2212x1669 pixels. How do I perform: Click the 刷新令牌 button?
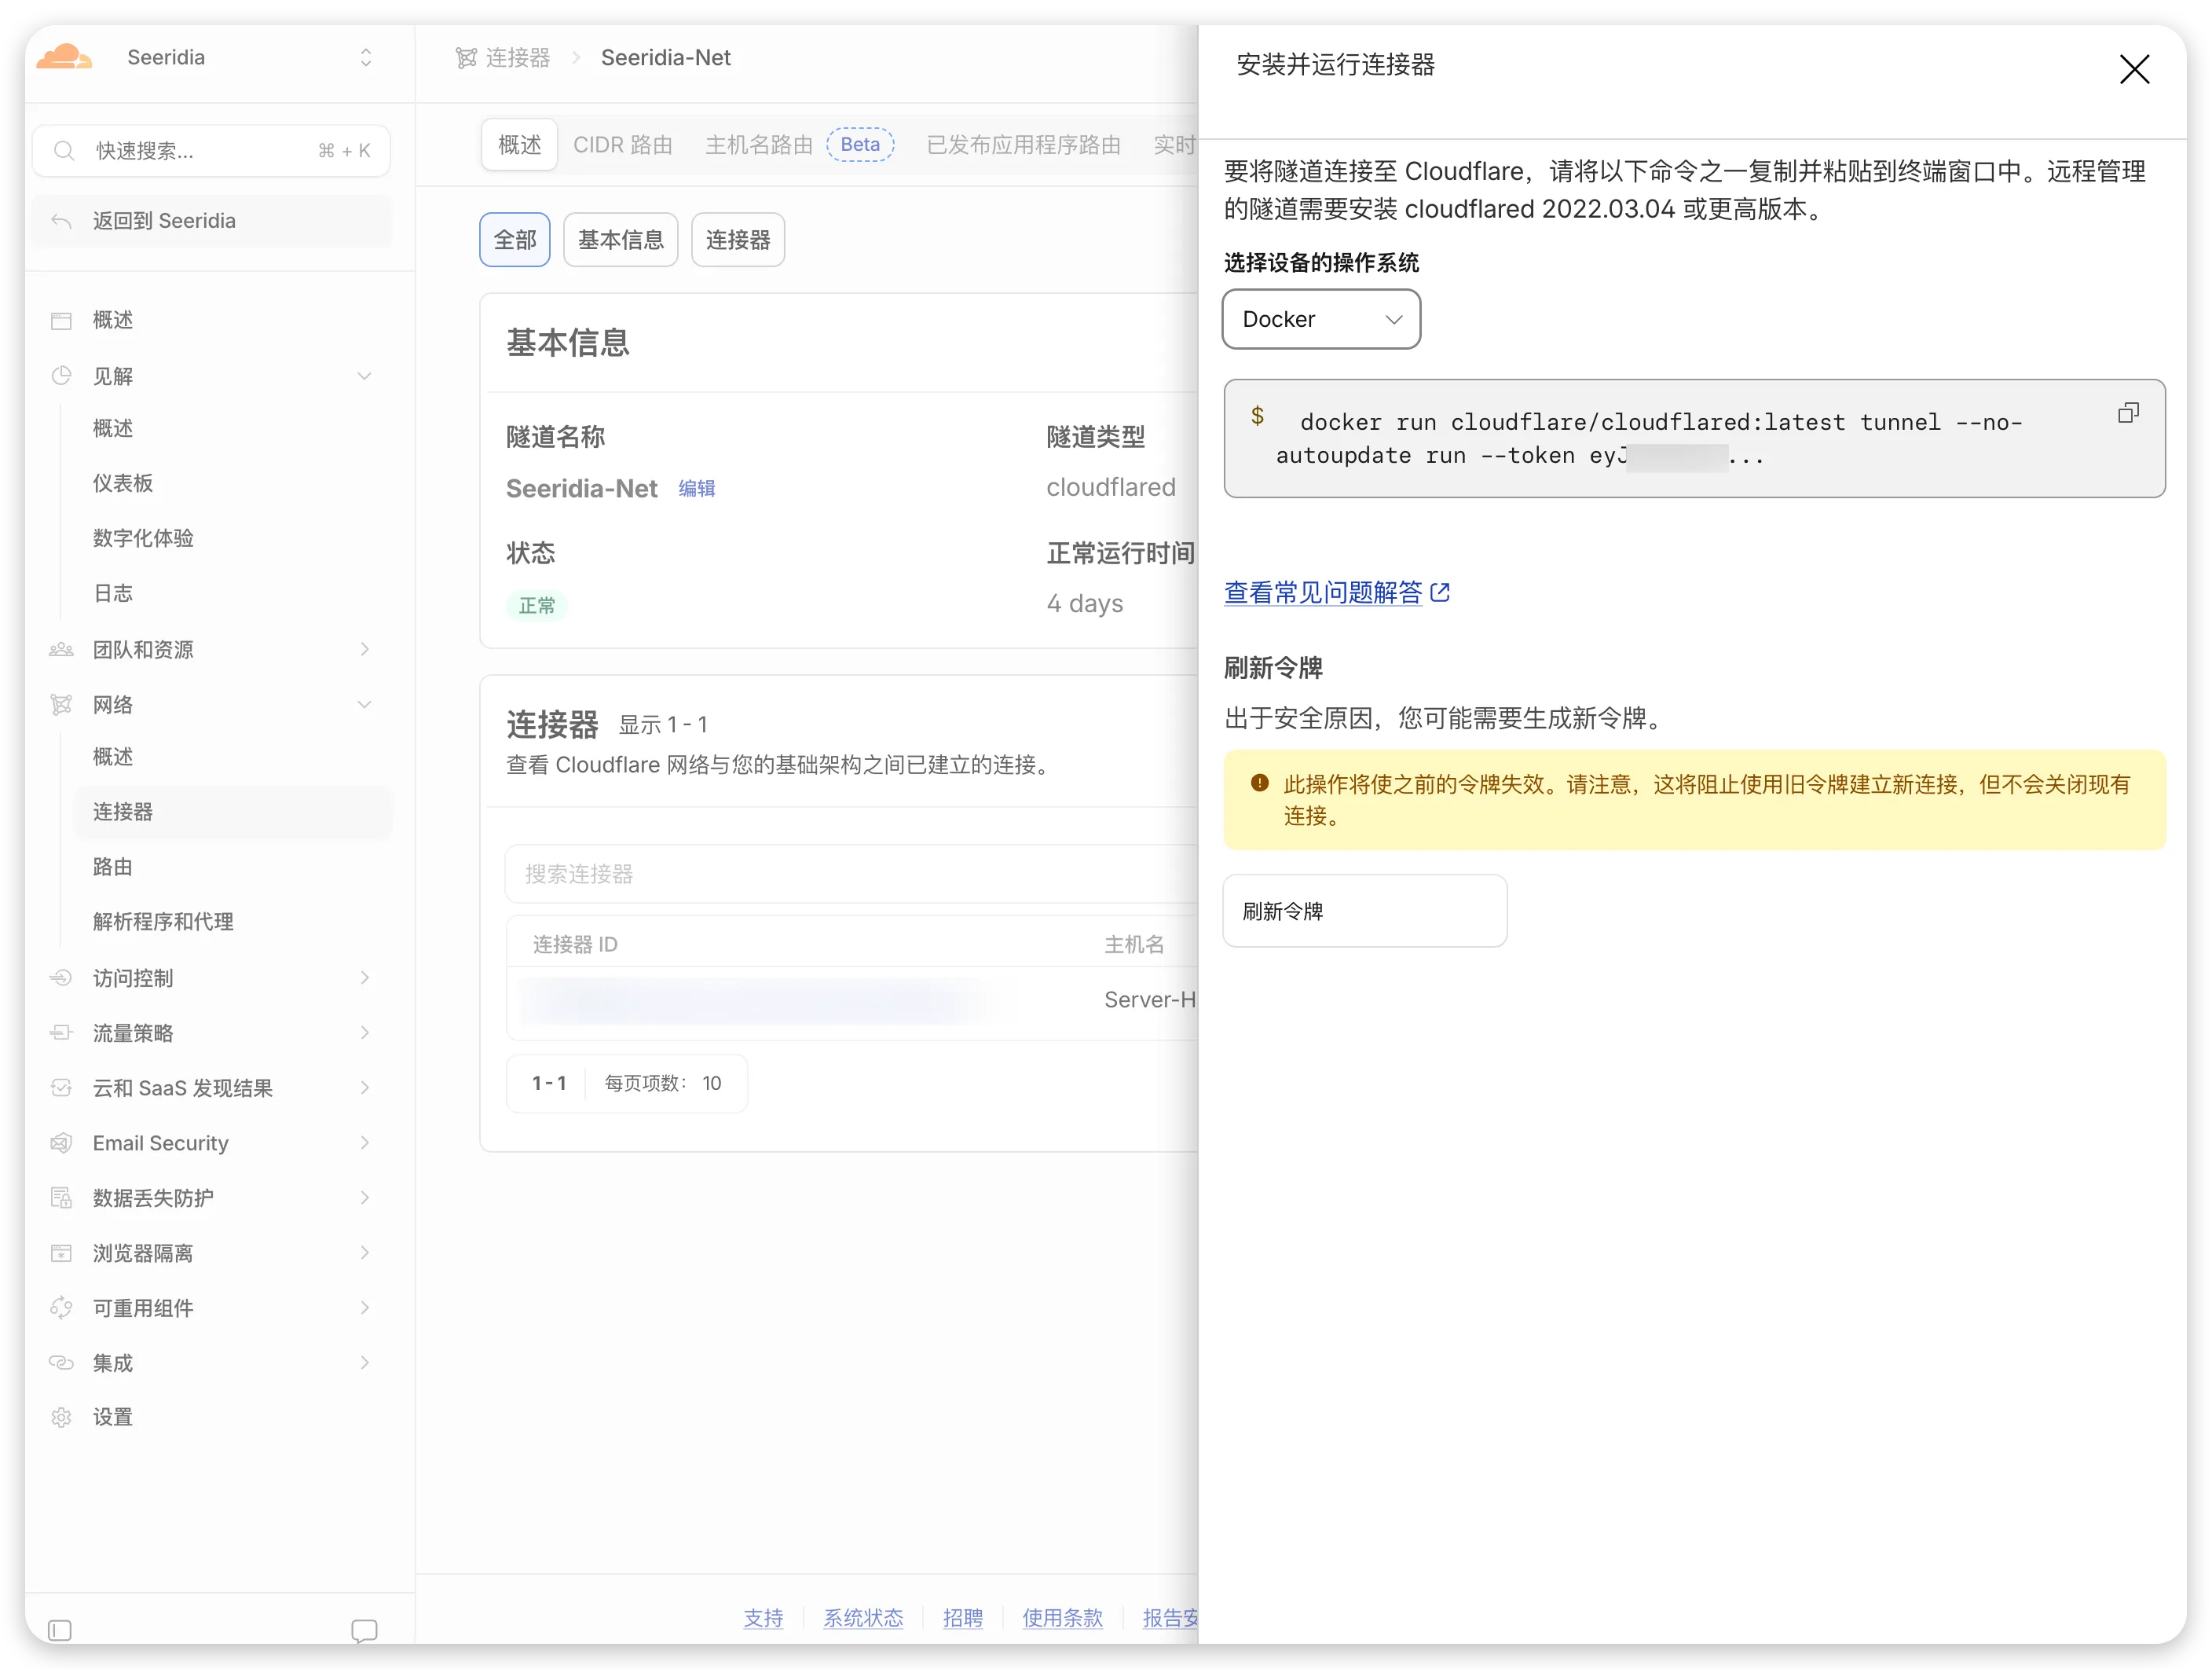click(1365, 912)
